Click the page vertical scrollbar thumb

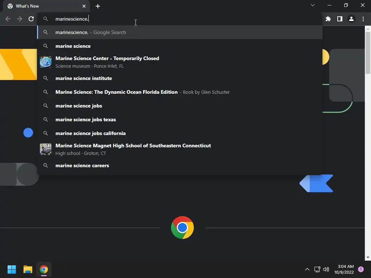coord(368,52)
